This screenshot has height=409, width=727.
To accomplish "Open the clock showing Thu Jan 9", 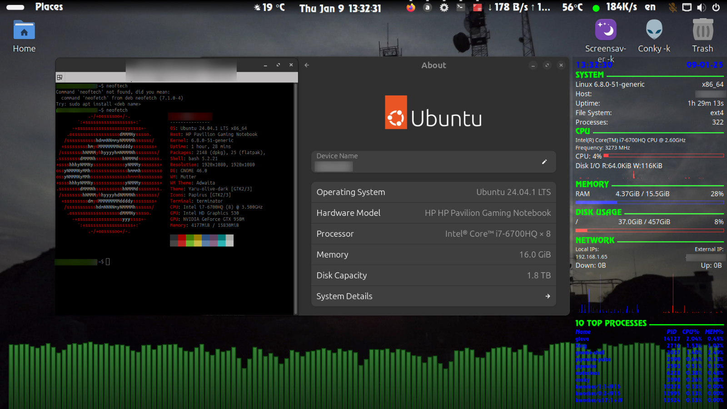I will click(x=340, y=8).
